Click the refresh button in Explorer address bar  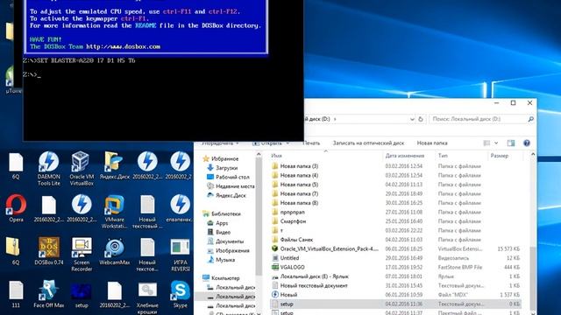coord(421,119)
